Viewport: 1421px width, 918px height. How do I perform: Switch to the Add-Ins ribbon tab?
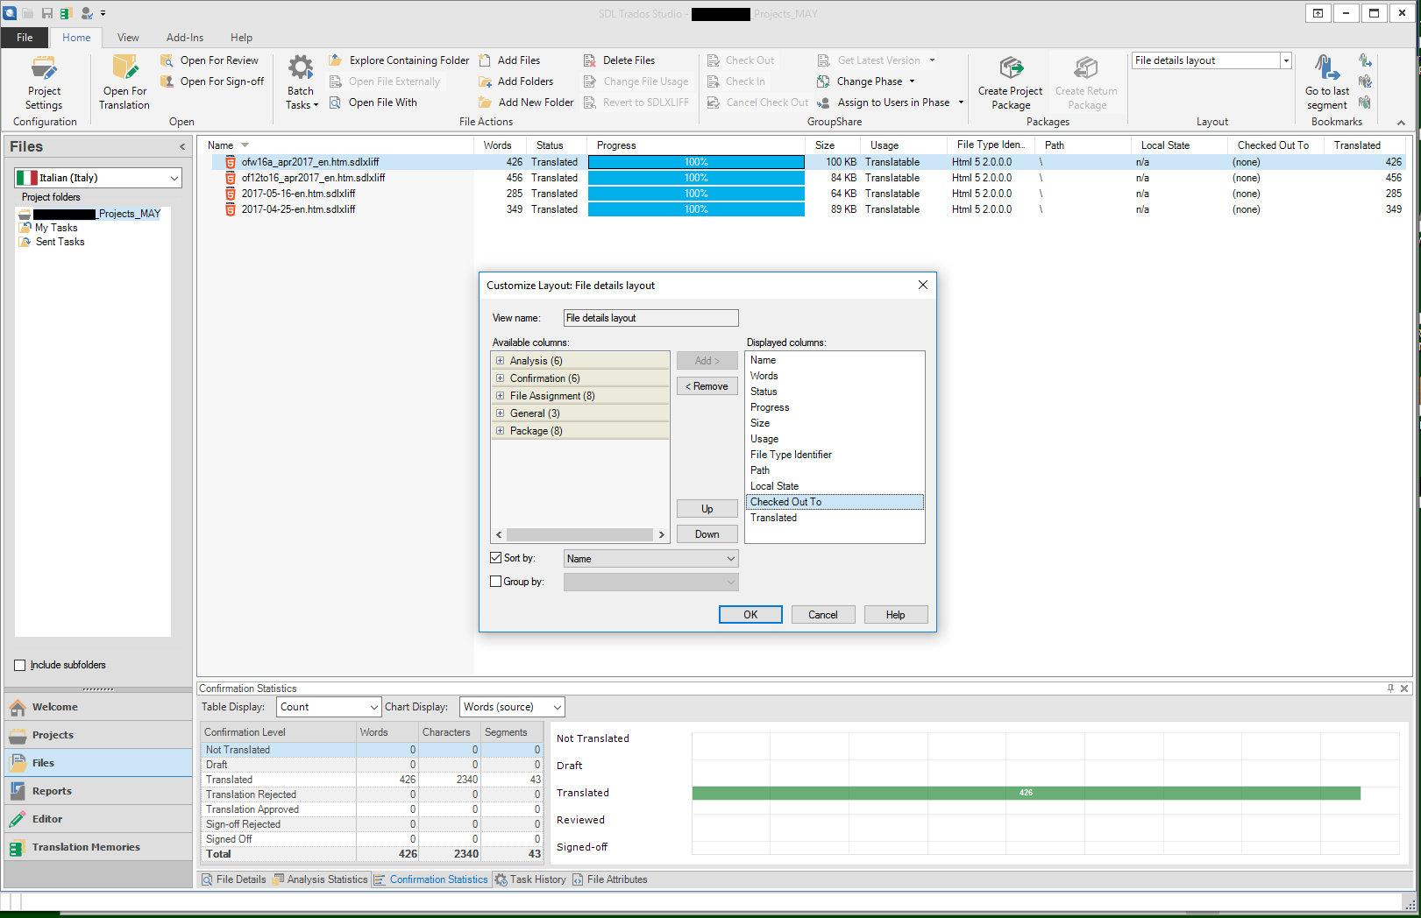coord(185,38)
